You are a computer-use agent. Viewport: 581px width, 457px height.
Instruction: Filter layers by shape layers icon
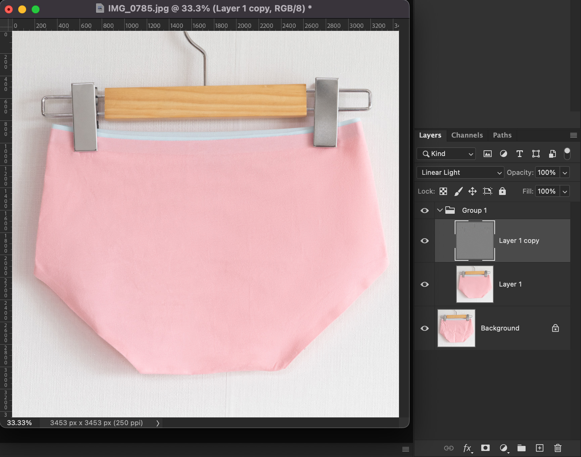click(x=536, y=154)
